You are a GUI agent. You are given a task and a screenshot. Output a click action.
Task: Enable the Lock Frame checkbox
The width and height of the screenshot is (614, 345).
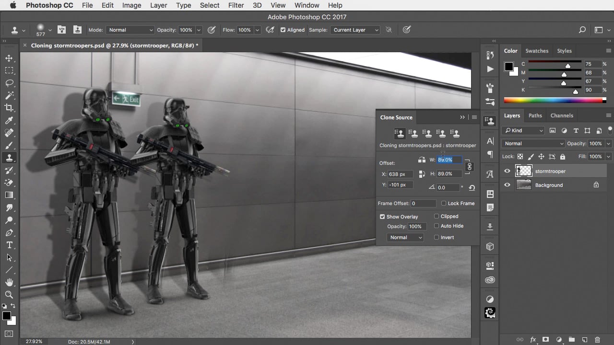coord(444,203)
